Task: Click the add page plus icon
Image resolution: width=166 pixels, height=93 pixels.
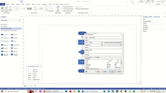Action: tap(35, 86)
